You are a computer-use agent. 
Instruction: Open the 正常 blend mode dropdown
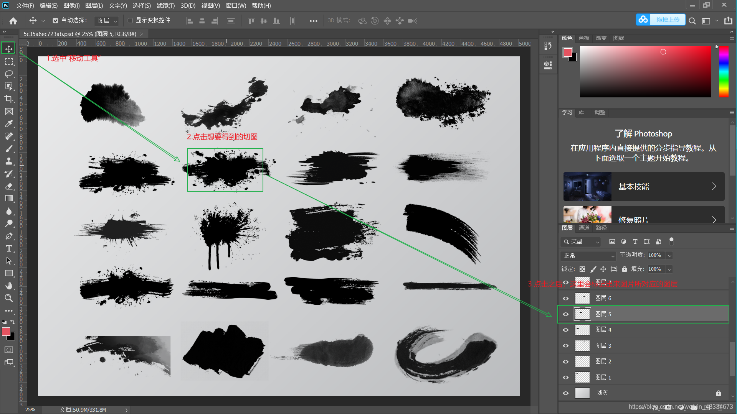click(588, 255)
